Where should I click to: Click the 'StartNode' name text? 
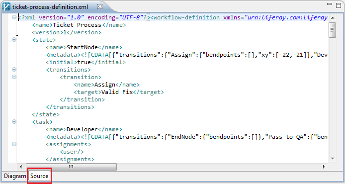point(82,47)
